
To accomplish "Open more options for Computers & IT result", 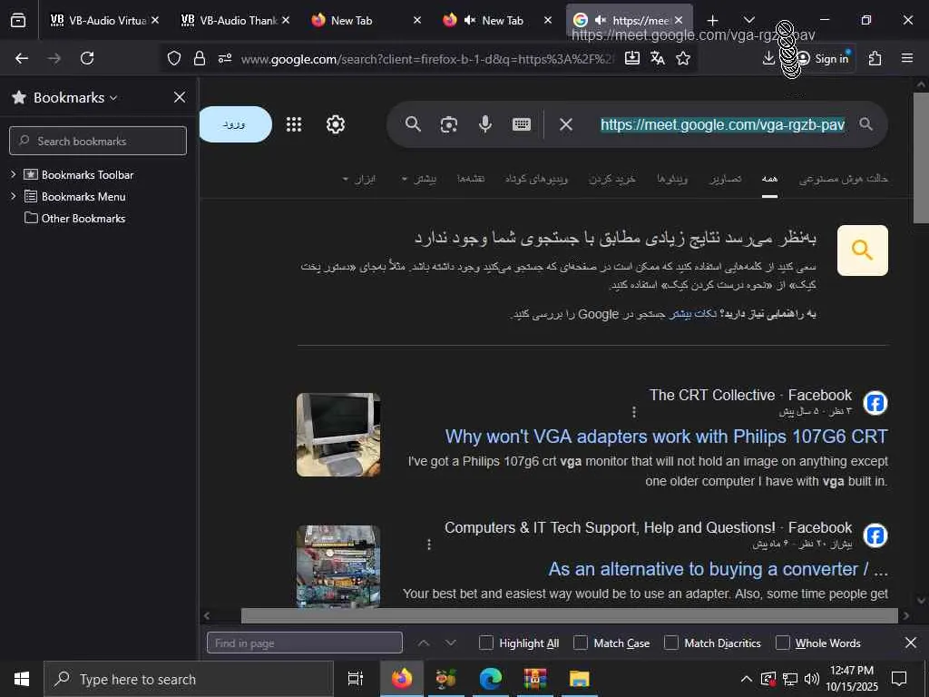I will [429, 545].
